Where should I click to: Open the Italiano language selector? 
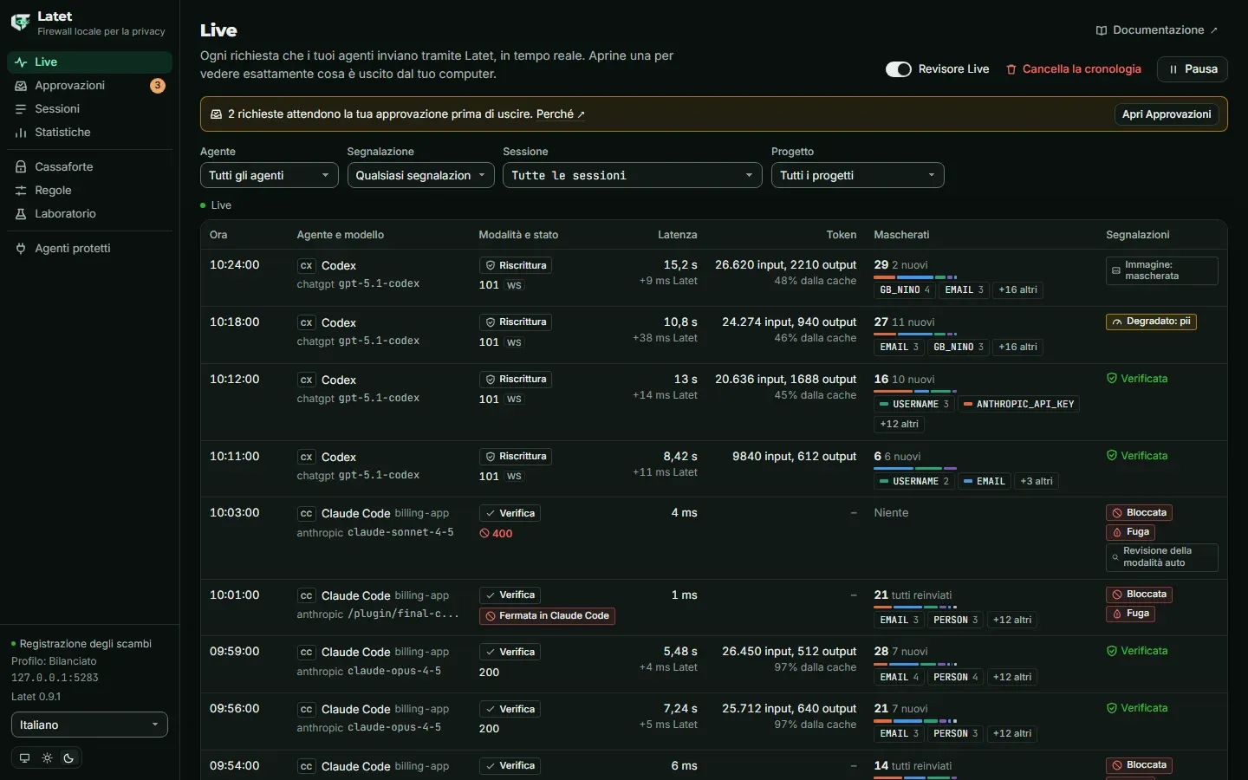89,725
